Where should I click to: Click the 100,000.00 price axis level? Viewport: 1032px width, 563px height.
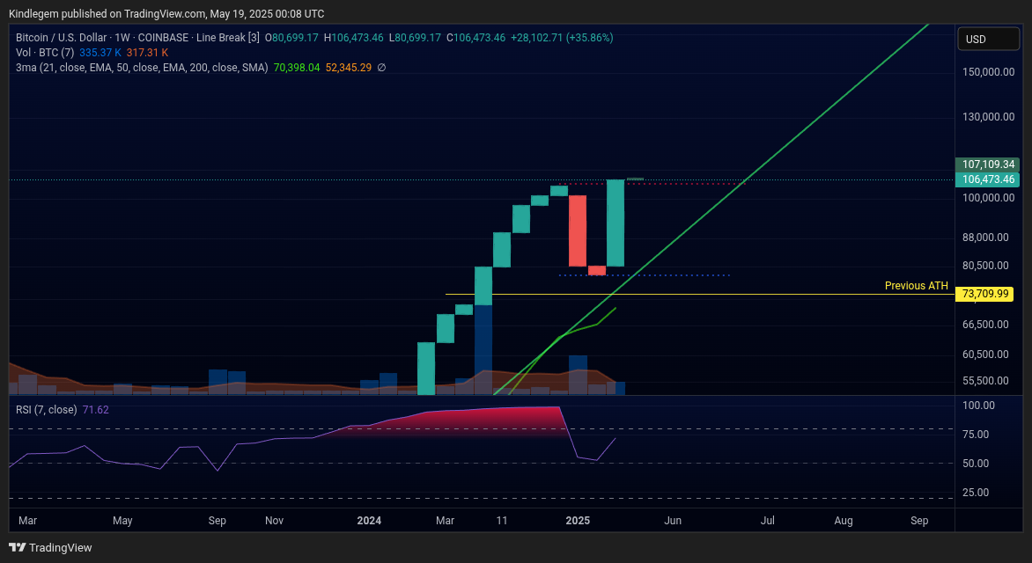click(988, 197)
